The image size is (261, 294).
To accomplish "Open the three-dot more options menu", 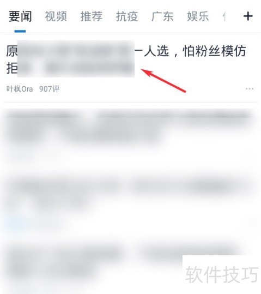I will click(x=250, y=89).
